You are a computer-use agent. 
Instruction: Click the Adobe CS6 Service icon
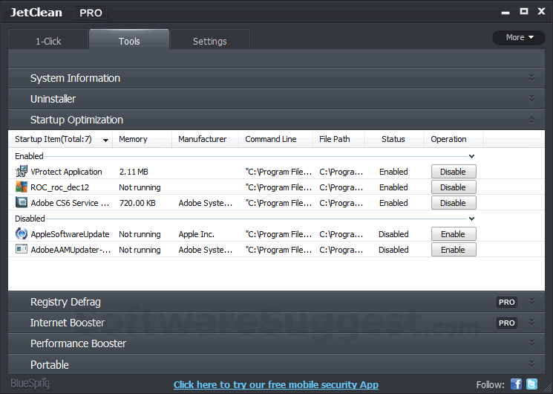(21, 203)
